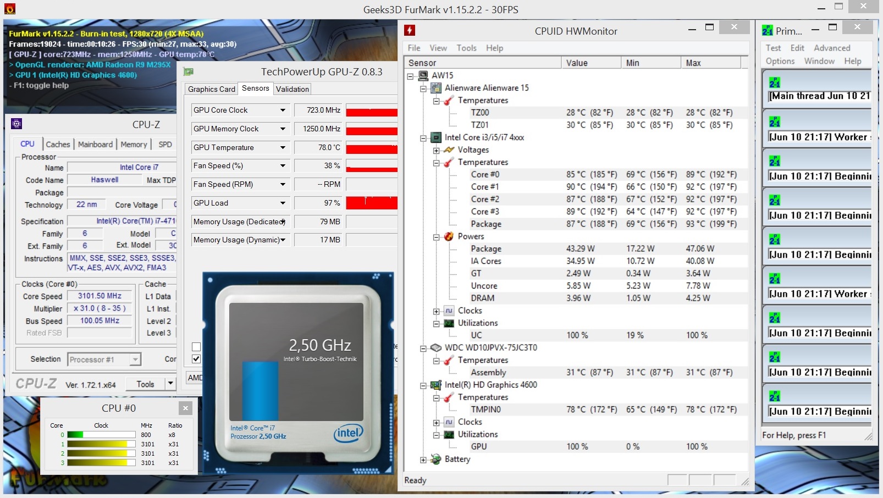This screenshot has height=498, width=883.
Task: Click the FurMark flame icon in title bar
Action: 9,9
